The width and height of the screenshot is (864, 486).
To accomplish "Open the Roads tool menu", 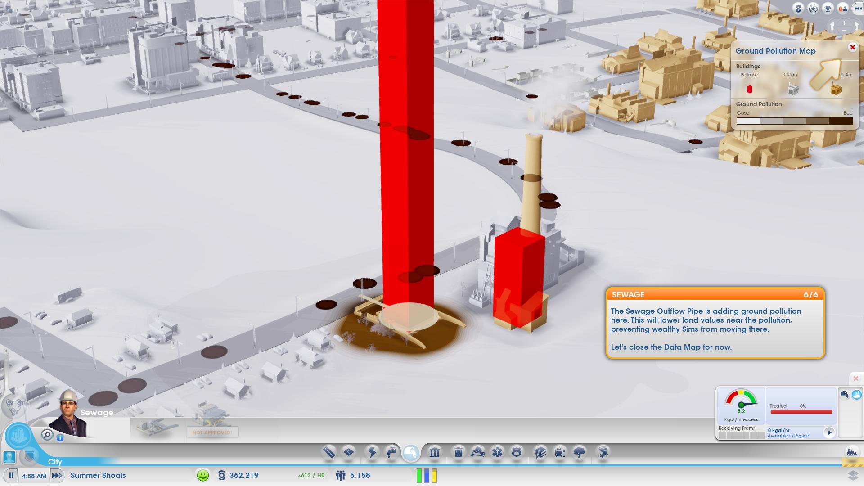I will tap(329, 452).
